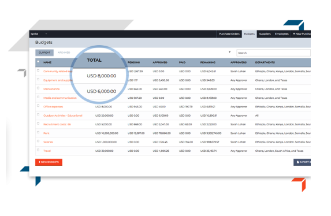Open the Salaries budget link

(x=48, y=142)
